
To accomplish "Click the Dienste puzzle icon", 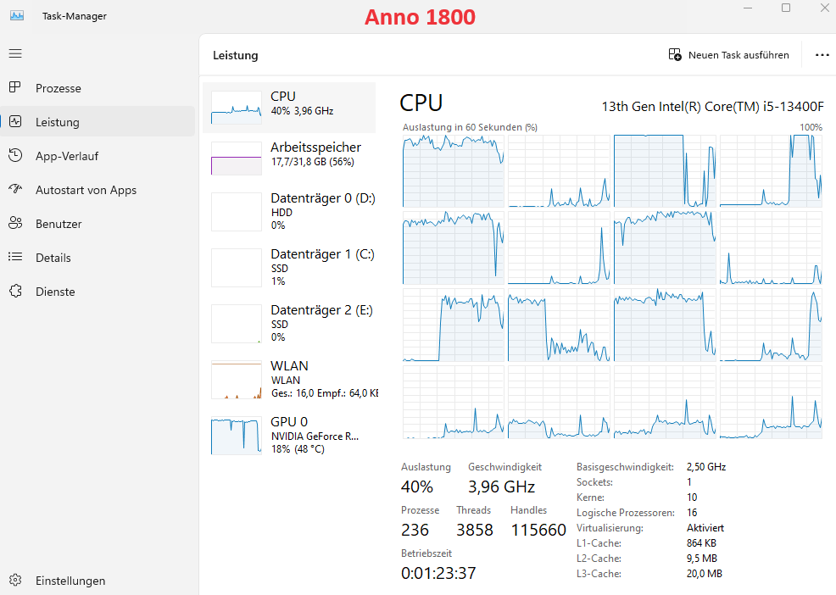I will click(15, 291).
